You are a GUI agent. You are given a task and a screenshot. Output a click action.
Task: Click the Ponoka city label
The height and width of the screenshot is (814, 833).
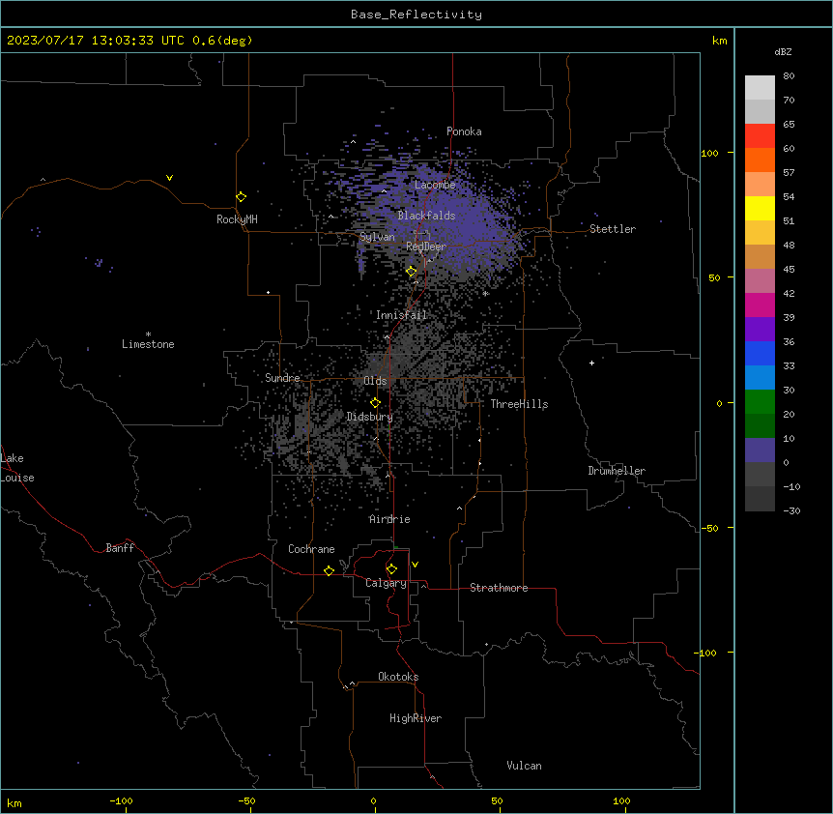464,131
